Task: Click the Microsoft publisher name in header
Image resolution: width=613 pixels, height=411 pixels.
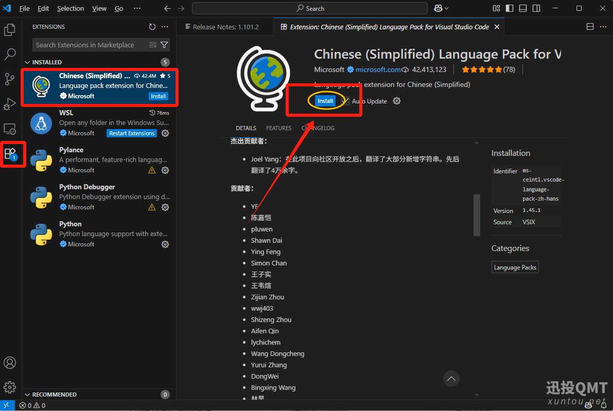Action: [x=329, y=69]
